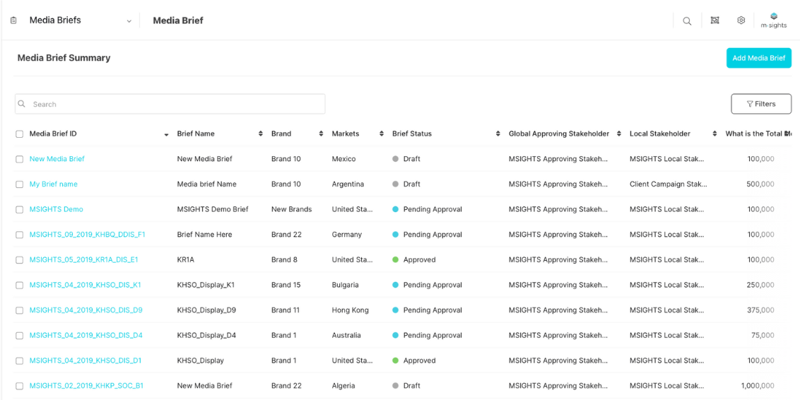The height and width of the screenshot is (400, 800).
Task: Sort by Brief Name using its sort arrows
Action: pyautogui.click(x=261, y=134)
